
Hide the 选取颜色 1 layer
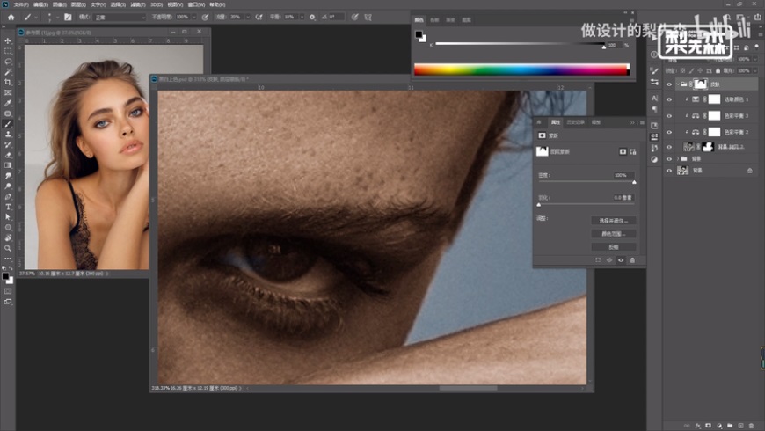(x=669, y=100)
